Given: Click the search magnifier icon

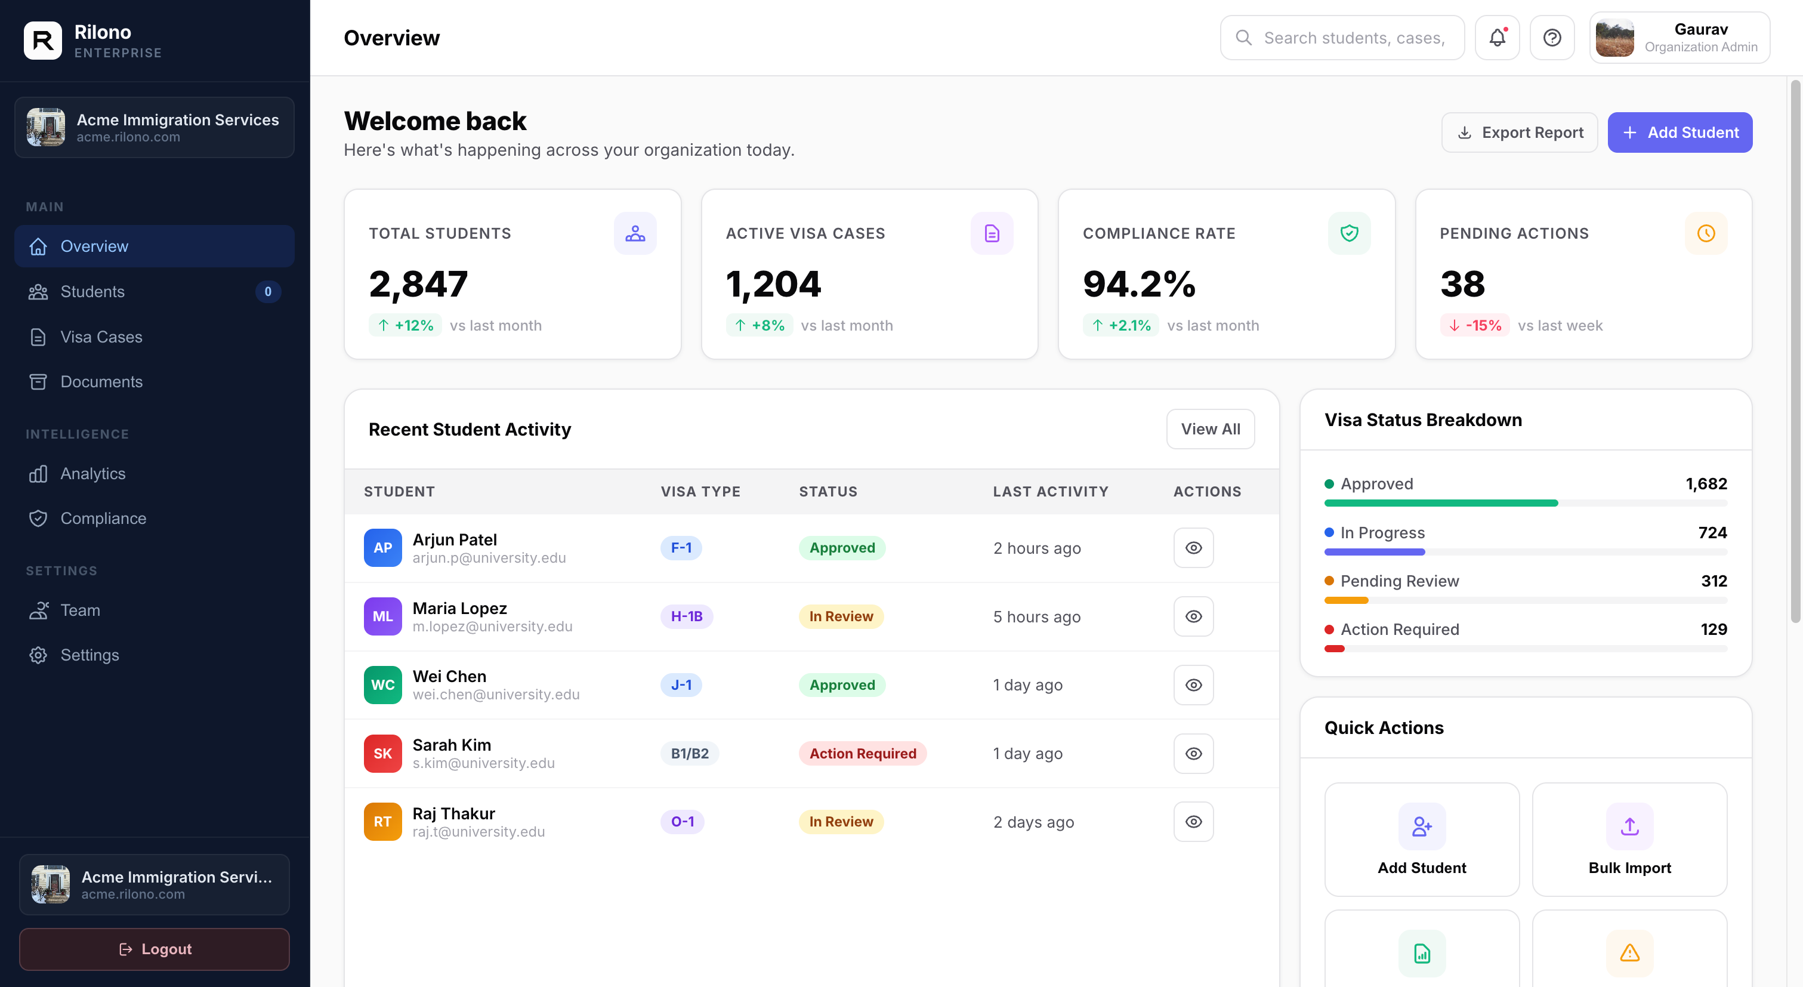Looking at the screenshot, I should [x=1244, y=38].
